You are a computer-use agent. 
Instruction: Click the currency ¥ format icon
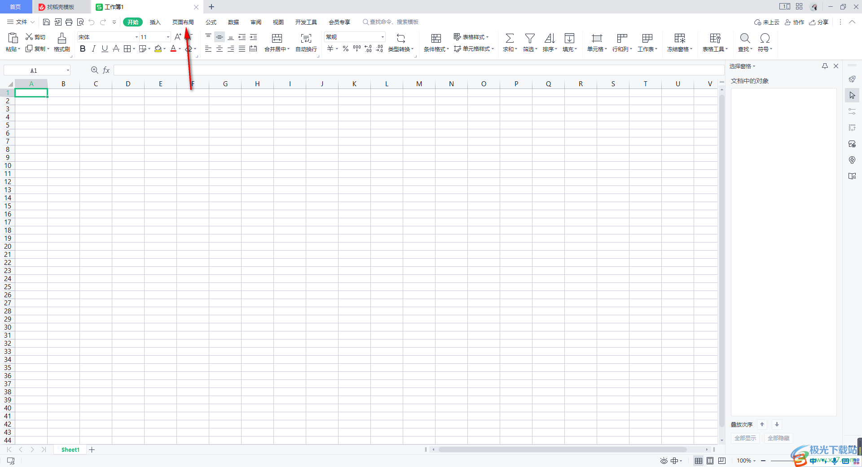coord(330,48)
